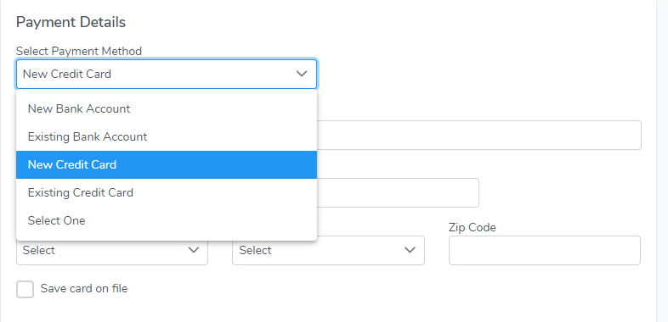Click the Payment Details heading
The image size is (668, 322).
coord(71,22)
